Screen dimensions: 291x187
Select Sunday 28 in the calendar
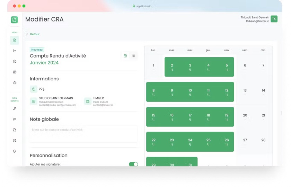point(263,140)
